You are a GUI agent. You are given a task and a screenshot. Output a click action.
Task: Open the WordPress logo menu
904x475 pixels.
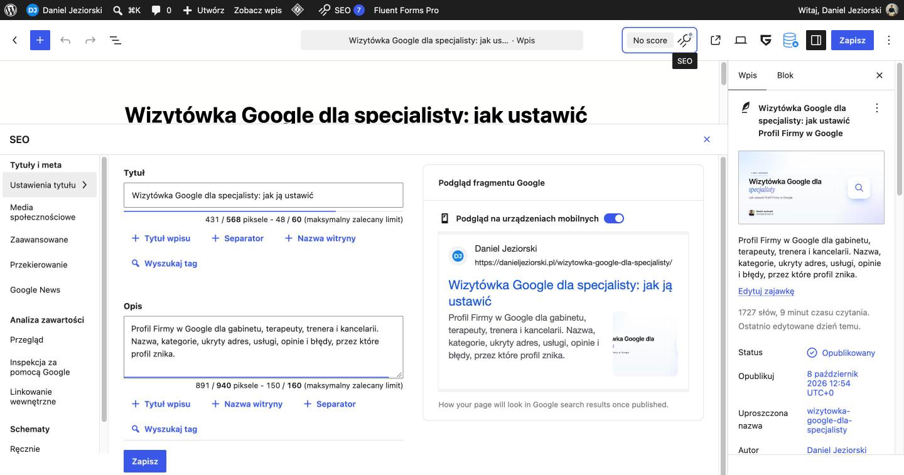point(10,10)
